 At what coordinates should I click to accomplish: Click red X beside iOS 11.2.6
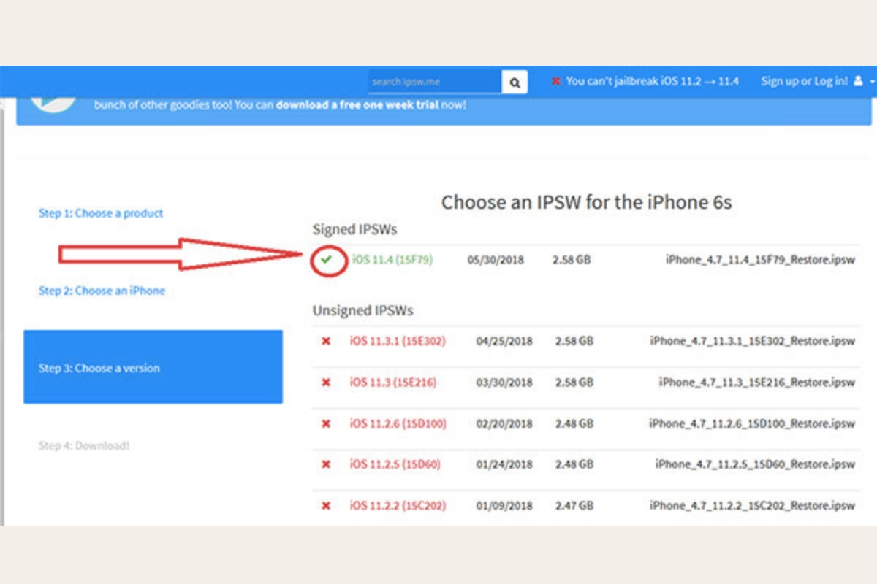pos(326,423)
